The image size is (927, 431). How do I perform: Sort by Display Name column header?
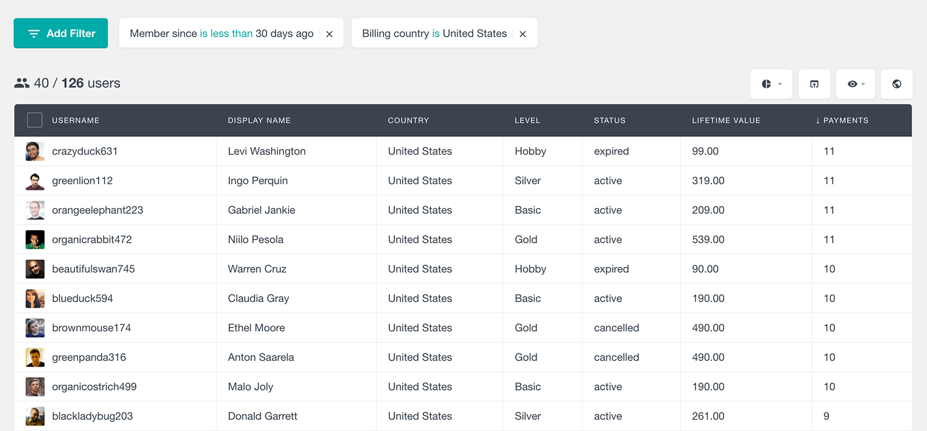[259, 120]
